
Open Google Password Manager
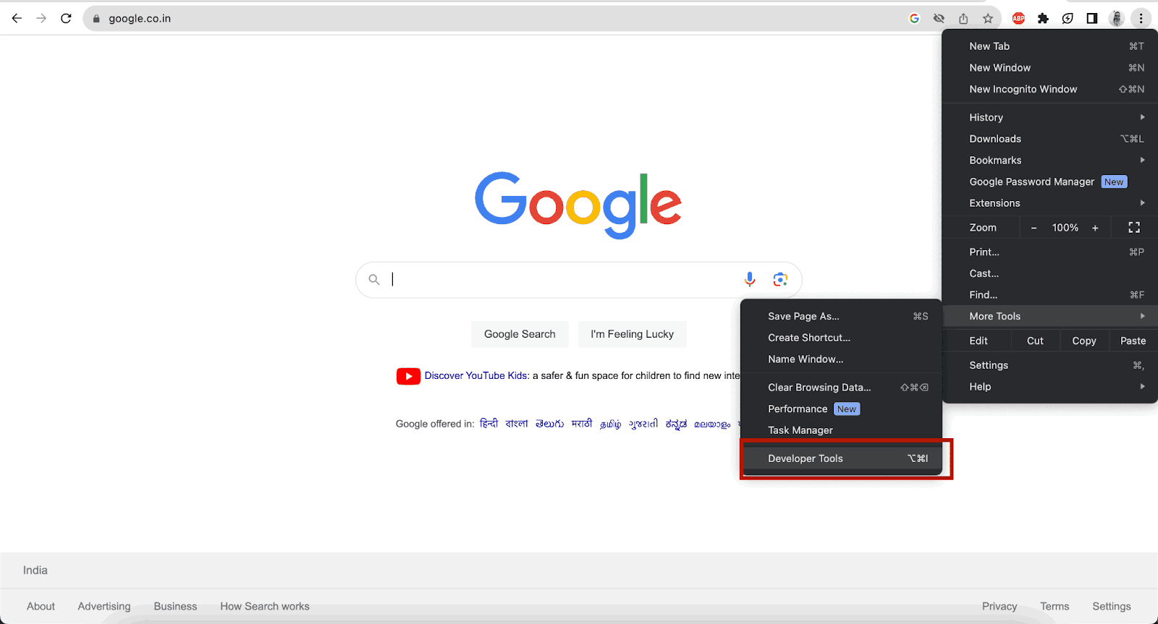1050,181
